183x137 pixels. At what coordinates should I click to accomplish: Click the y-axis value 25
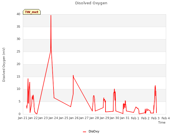(18, 51)
